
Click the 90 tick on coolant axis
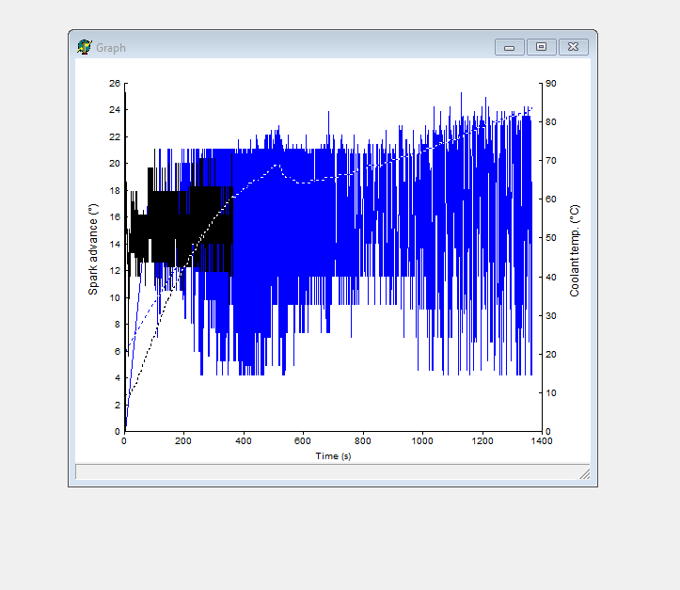point(551,84)
